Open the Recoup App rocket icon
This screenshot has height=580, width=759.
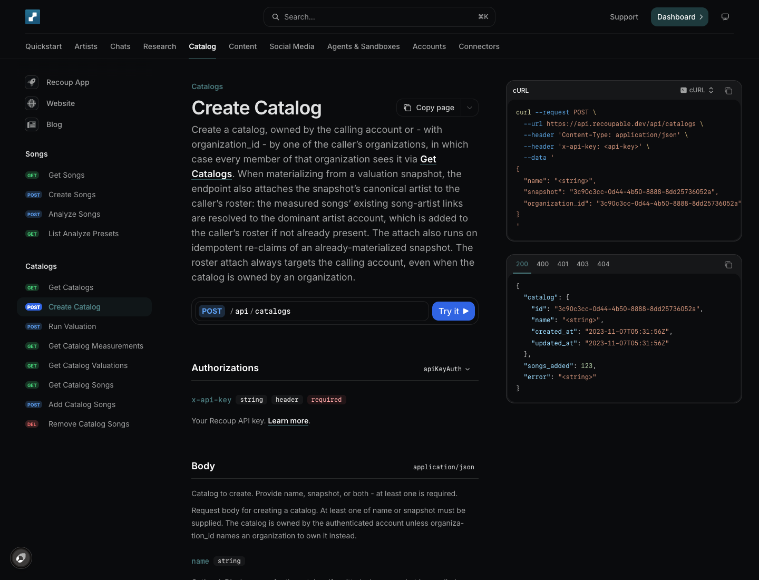tap(32, 82)
